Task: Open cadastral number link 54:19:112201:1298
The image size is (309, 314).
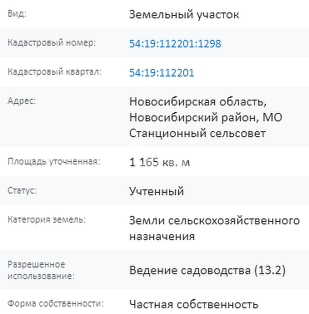Action: click(175, 43)
